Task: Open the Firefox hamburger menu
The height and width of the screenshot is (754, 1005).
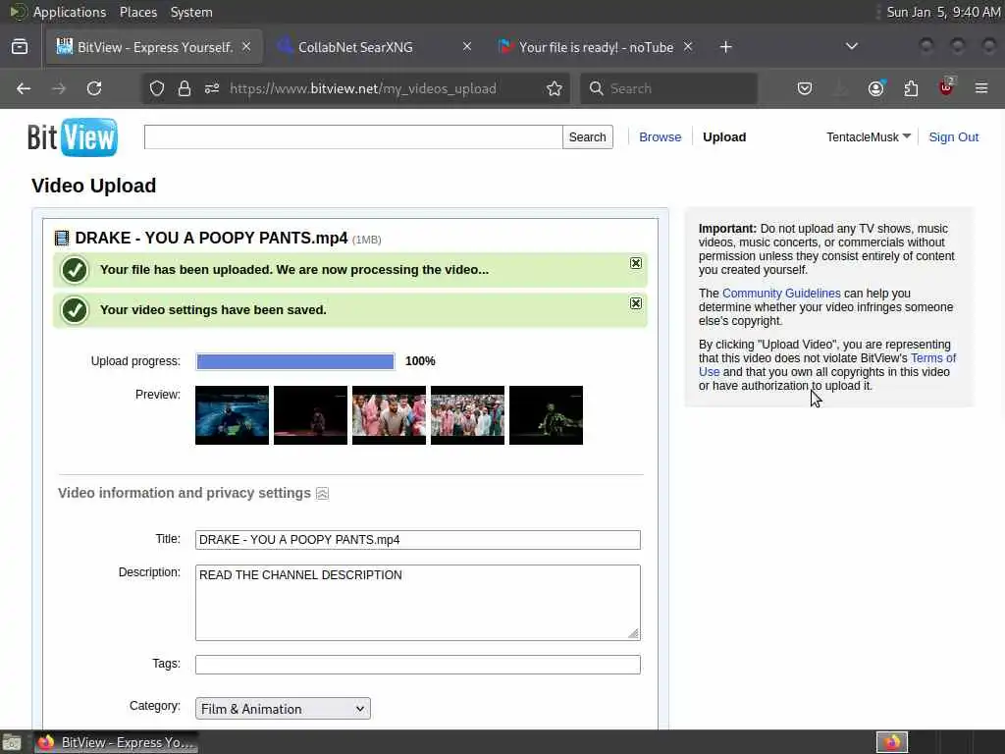Action: 981,88
